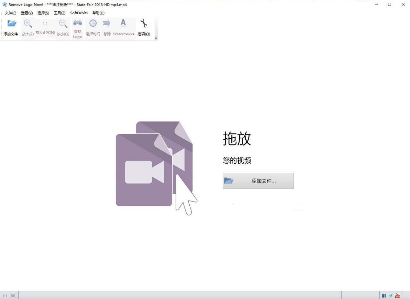Screen dimensions: 410x299
Task: Open the Twitter icon in status bar
Action: pyautogui.click(x=391, y=295)
